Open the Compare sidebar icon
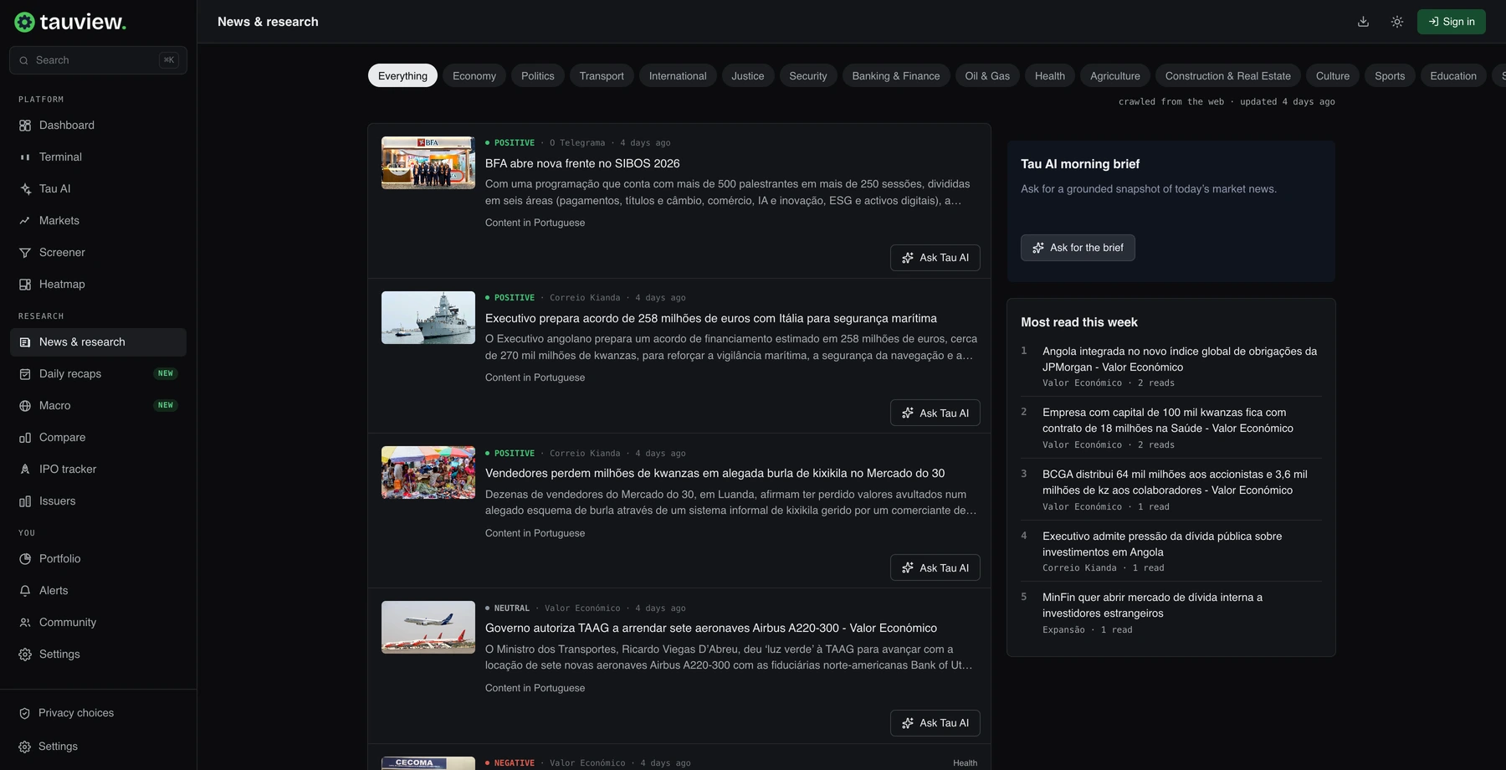Screen dimensions: 1506x770 (25, 438)
